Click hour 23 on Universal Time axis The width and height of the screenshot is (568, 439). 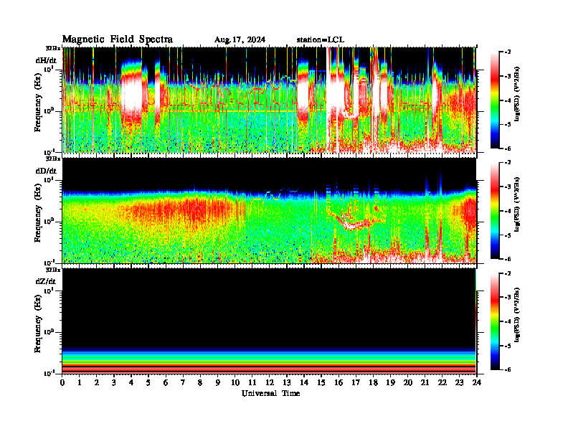click(459, 383)
